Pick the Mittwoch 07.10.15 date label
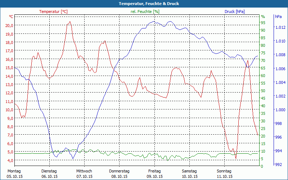The height and width of the screenshot is (180, 288). (84, 174)
